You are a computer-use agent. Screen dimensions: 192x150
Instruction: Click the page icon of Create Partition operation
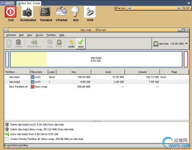7,139
